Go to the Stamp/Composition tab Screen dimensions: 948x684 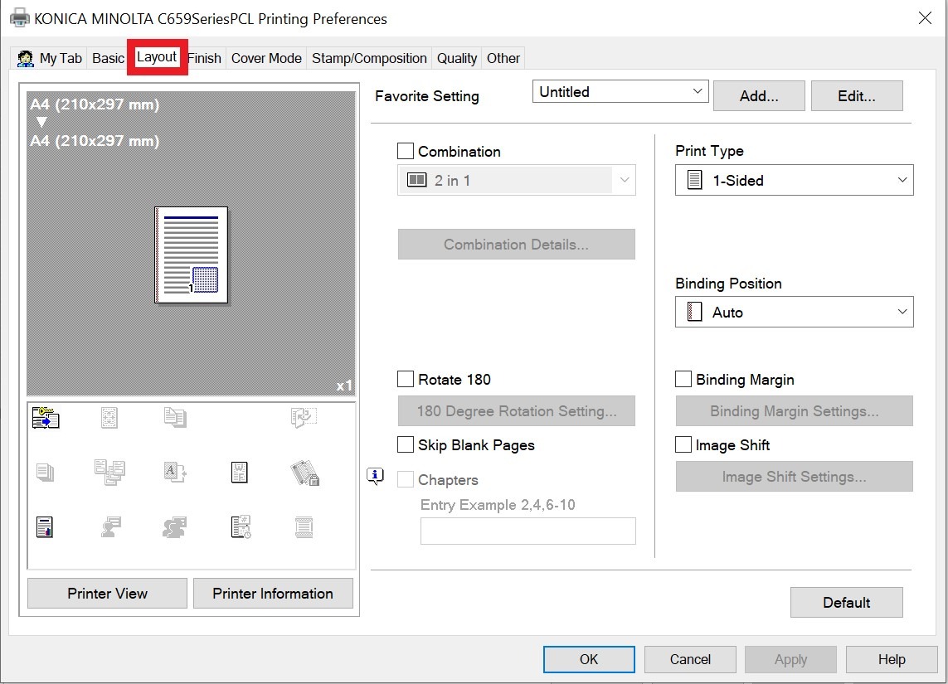point(369,58)
